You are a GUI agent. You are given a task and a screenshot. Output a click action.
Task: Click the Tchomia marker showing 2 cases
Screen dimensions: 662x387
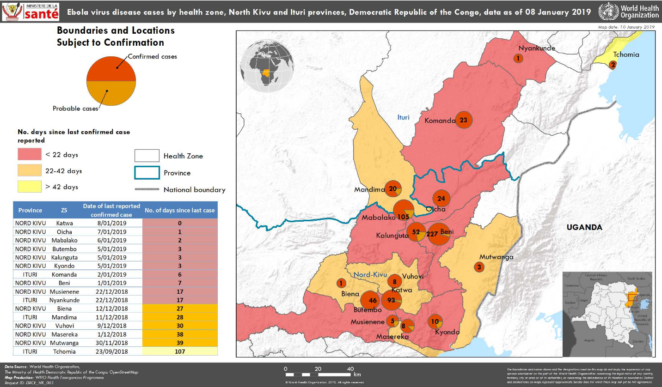(x=613, y=65)
